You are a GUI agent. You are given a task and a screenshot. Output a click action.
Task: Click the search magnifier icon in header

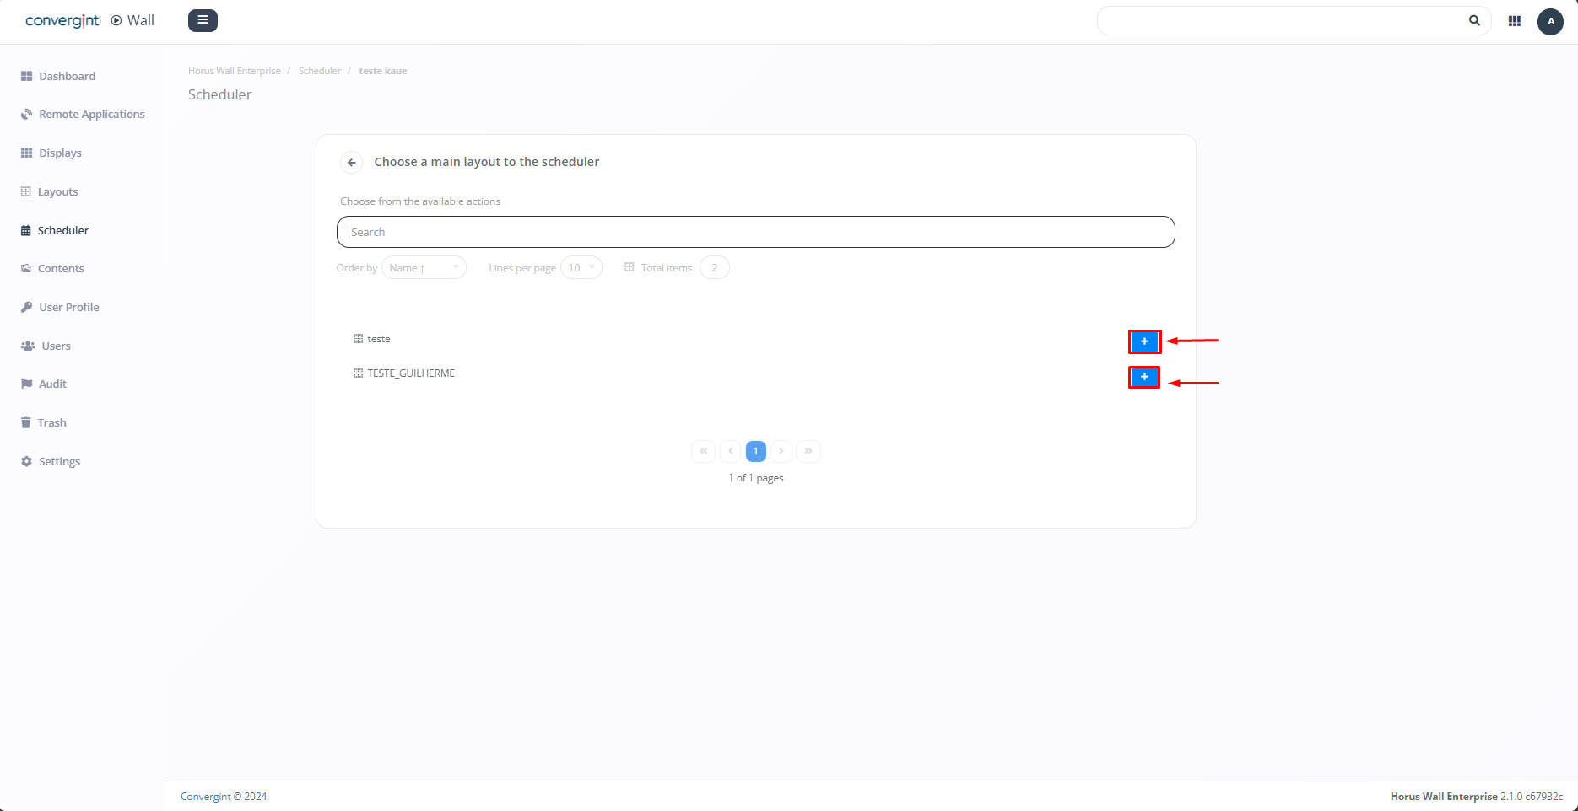[x=1474, y=21]
